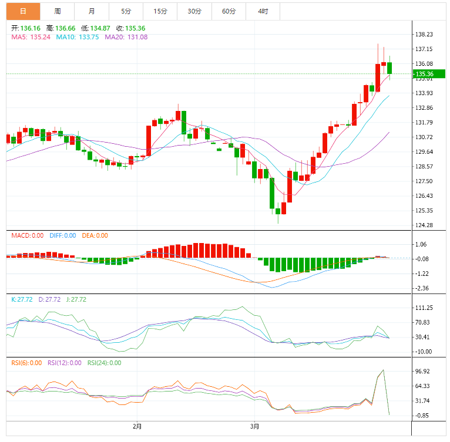450x442 pixels.
Task: Click the D: 27.72 indicator label
Action: click(x=49, y=299)
